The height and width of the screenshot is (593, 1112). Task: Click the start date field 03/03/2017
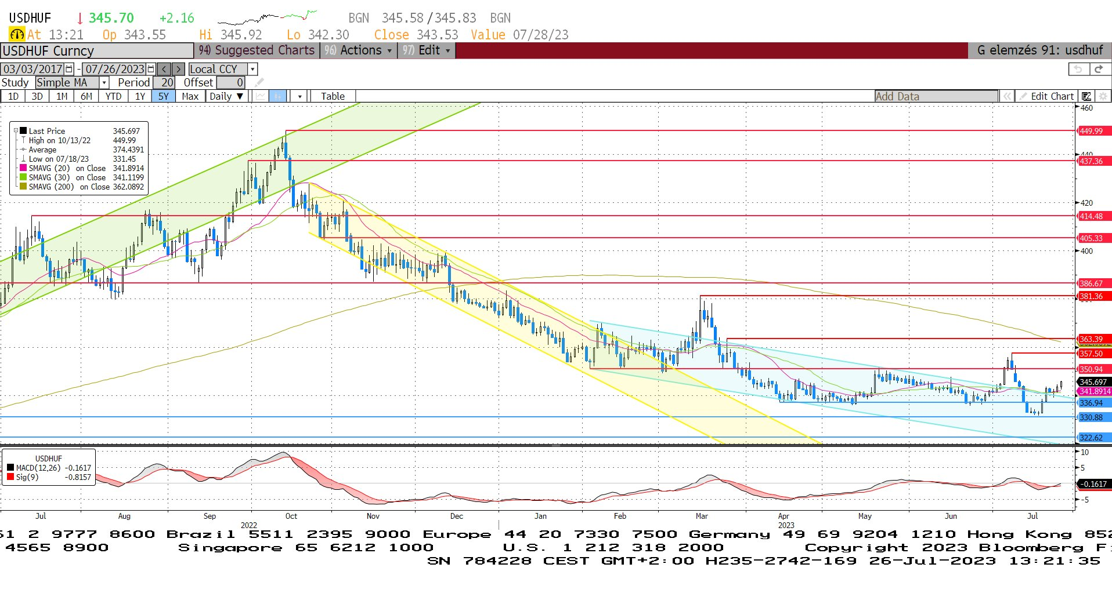tap(33, 69)
